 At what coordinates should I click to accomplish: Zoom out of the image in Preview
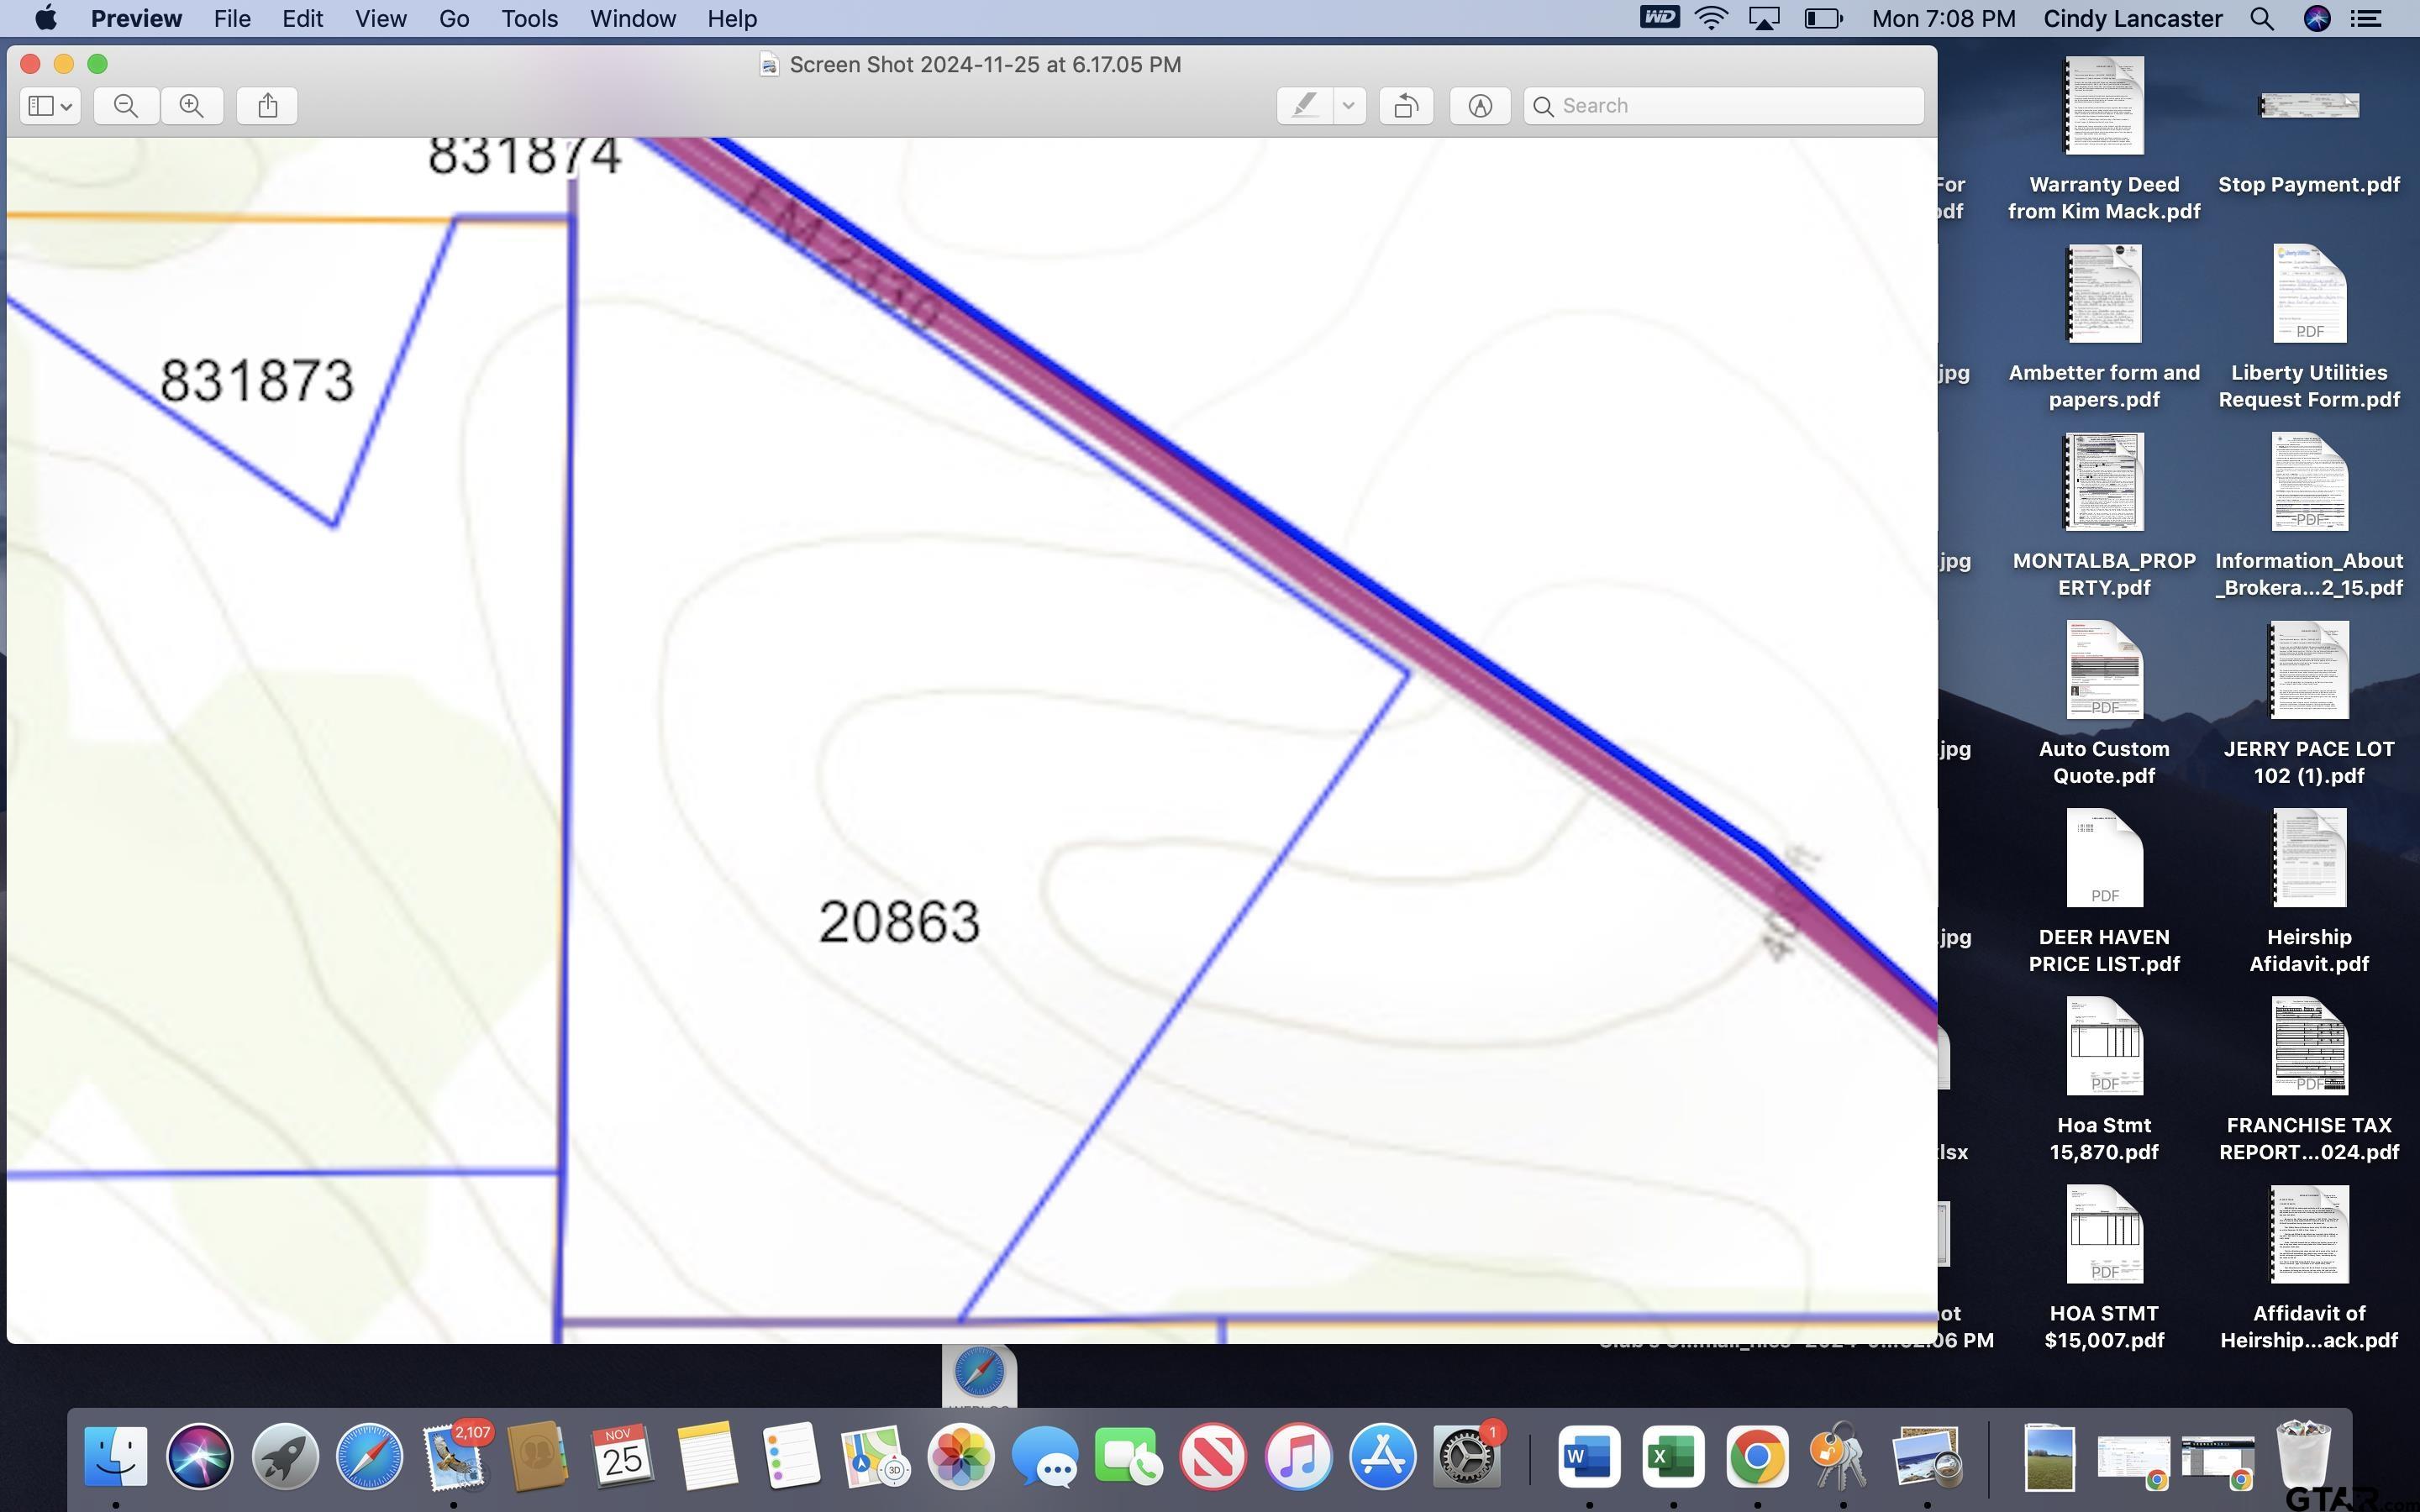126,105
